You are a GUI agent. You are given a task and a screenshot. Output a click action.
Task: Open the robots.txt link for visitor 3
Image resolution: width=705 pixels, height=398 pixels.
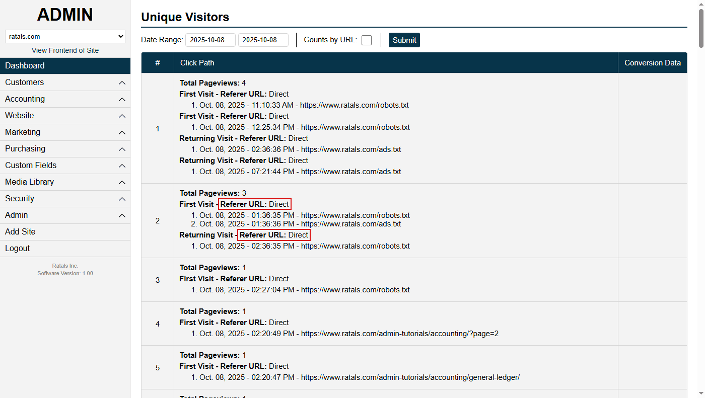(x=355, y=289)
